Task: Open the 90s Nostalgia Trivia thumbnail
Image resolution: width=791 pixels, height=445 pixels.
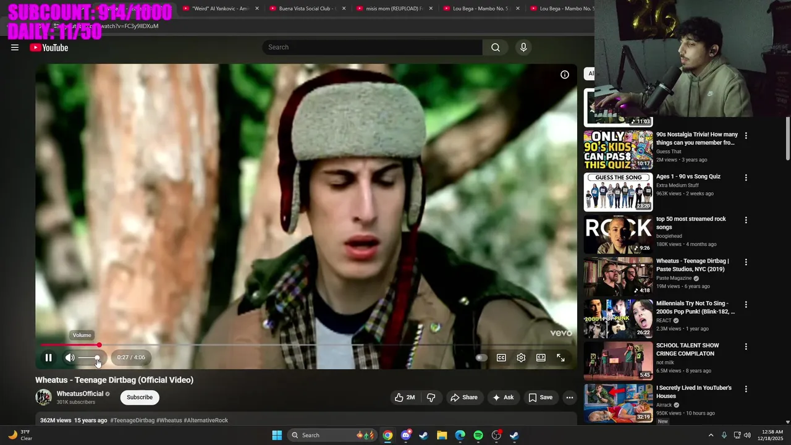Action: [x=618, y=150]
